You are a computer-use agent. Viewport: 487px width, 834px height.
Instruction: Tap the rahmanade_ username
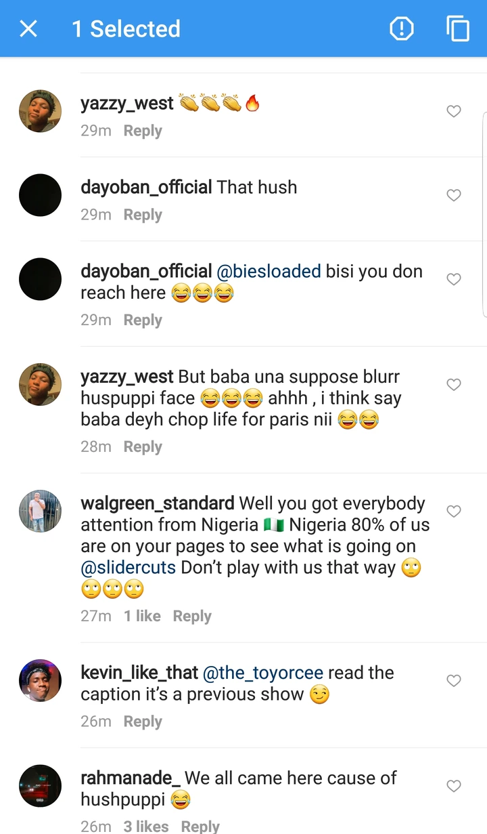click(x=130, y=778)
